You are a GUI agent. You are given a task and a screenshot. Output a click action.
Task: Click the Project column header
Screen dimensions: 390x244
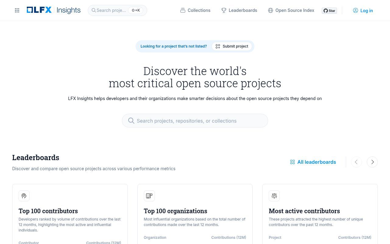click(x=275, y=238)
